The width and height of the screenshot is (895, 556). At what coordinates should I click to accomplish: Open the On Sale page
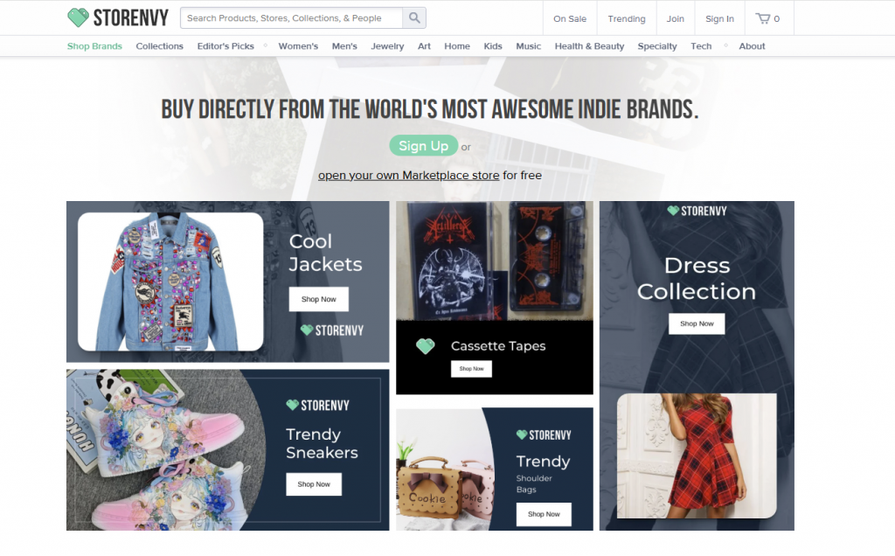click(570, 19)
